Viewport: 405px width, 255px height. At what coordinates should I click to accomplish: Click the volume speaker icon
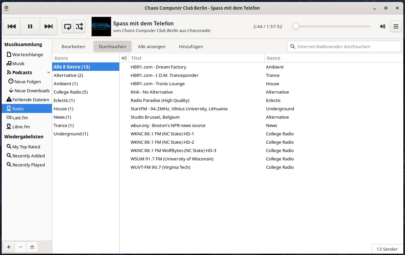[383, 26]
